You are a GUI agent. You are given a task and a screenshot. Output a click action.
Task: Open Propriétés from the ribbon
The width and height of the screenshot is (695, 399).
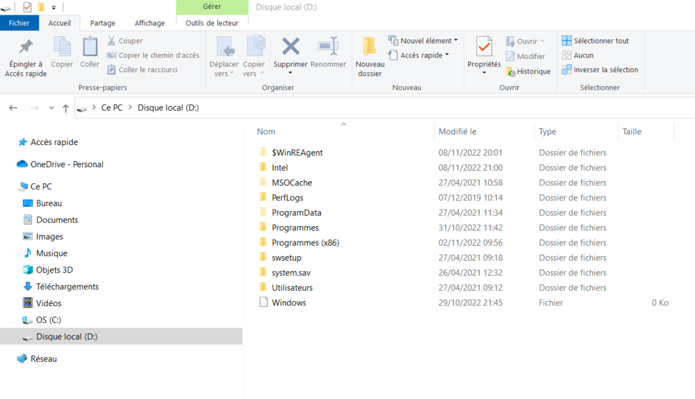pos(484,47)
